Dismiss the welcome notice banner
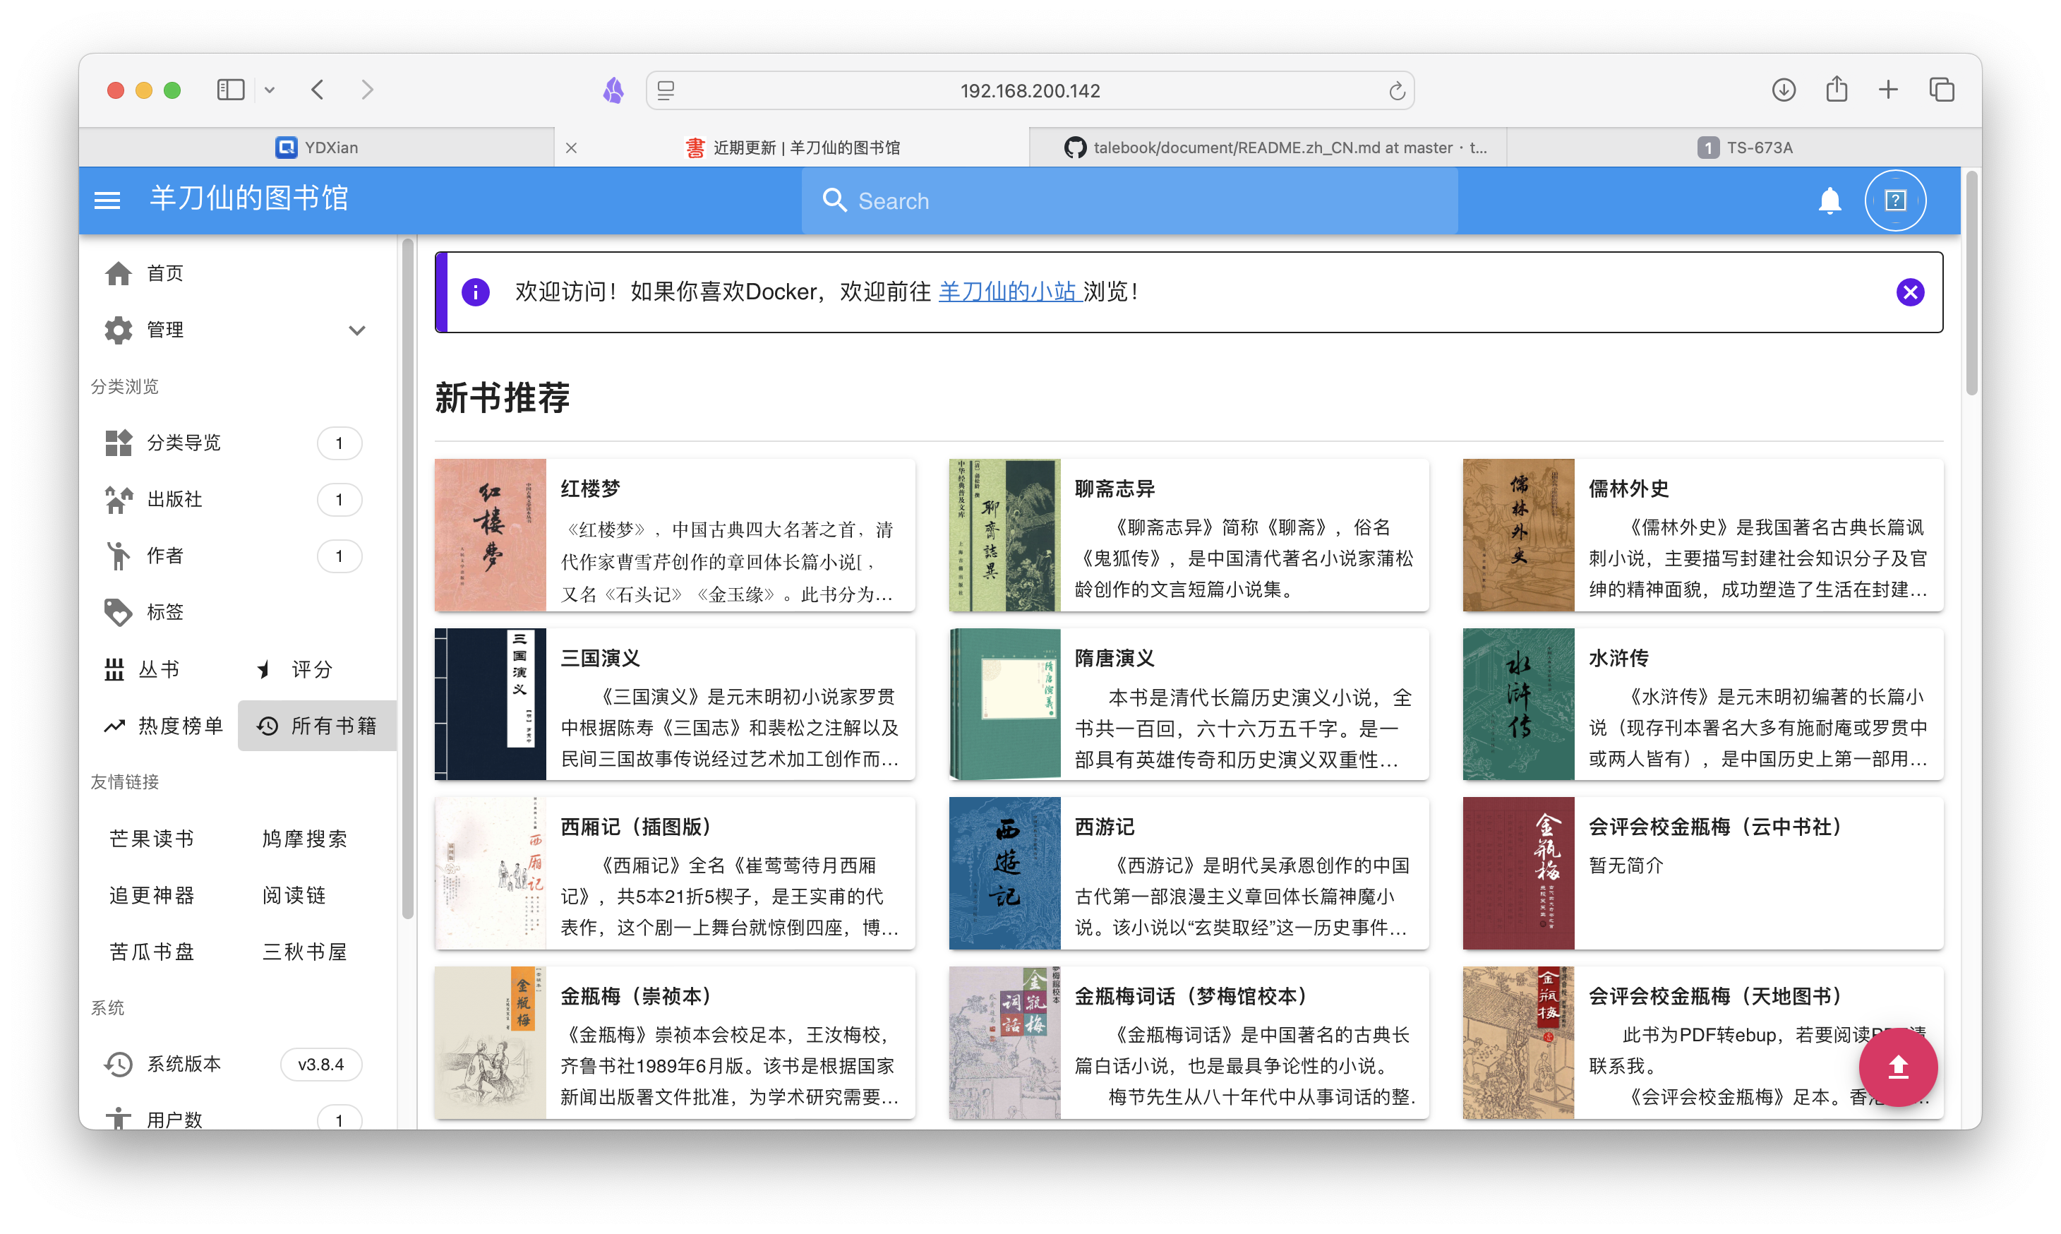The width and height of the screenshot is (2061, 1234). tap(1910, 291)
